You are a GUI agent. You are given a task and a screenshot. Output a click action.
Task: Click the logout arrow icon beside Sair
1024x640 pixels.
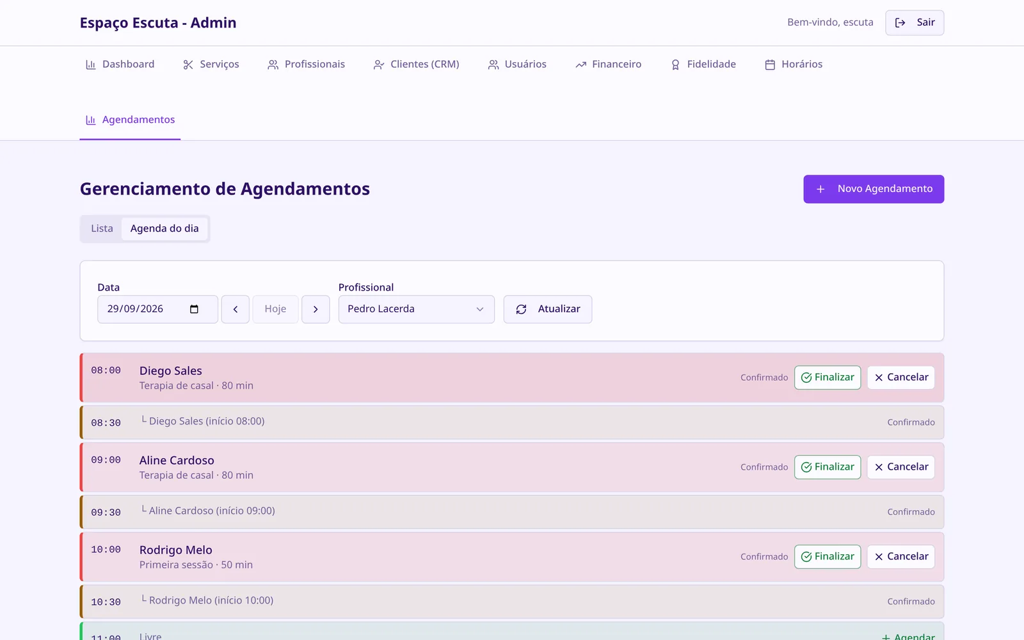900,22
